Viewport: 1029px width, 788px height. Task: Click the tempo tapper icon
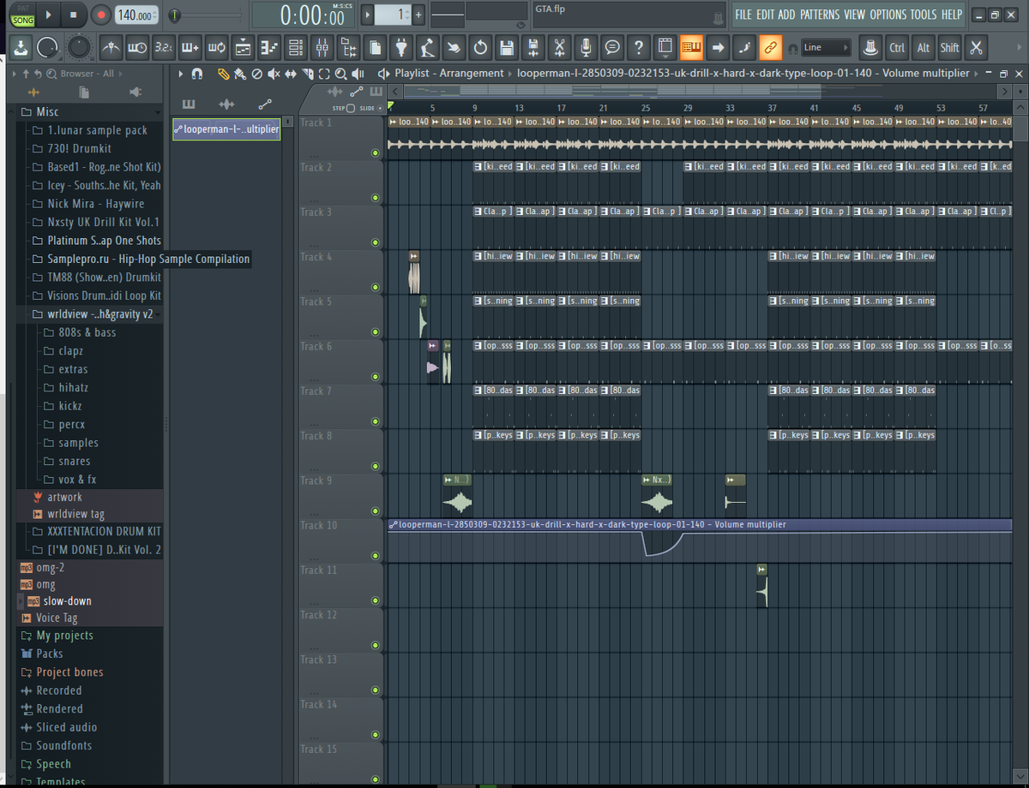tap(427, 47)
